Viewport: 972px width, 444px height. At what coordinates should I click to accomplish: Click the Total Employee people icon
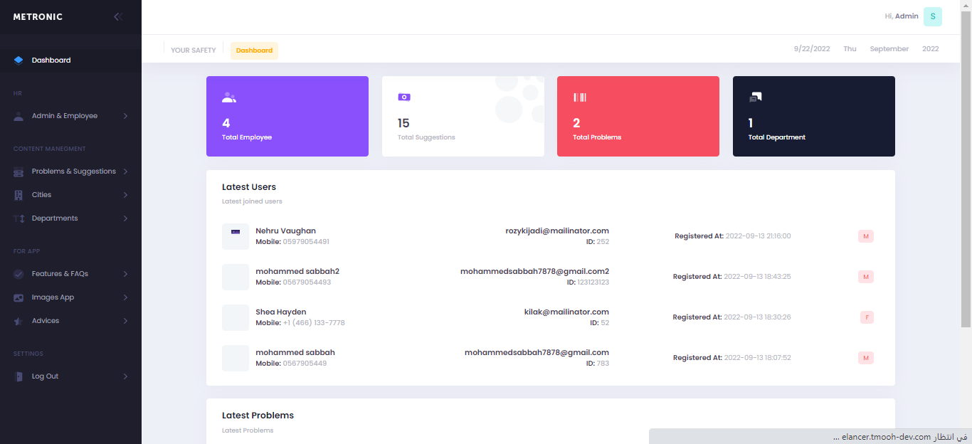228,97
